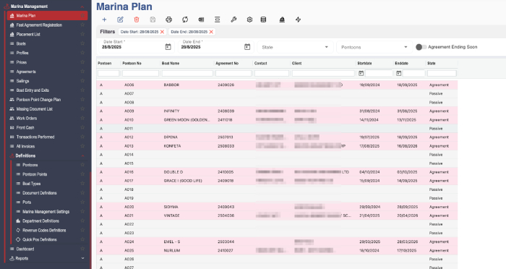Image resolution: width=506 pixels, height=269 pixels.
Task: Remove the Date Start filter chip
Action: pos(163,32)
